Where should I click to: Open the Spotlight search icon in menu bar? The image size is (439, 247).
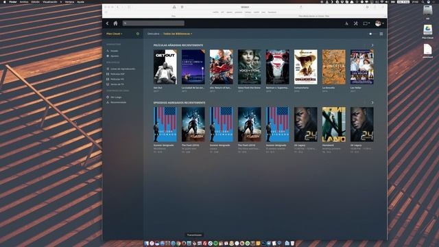[423, 1]
